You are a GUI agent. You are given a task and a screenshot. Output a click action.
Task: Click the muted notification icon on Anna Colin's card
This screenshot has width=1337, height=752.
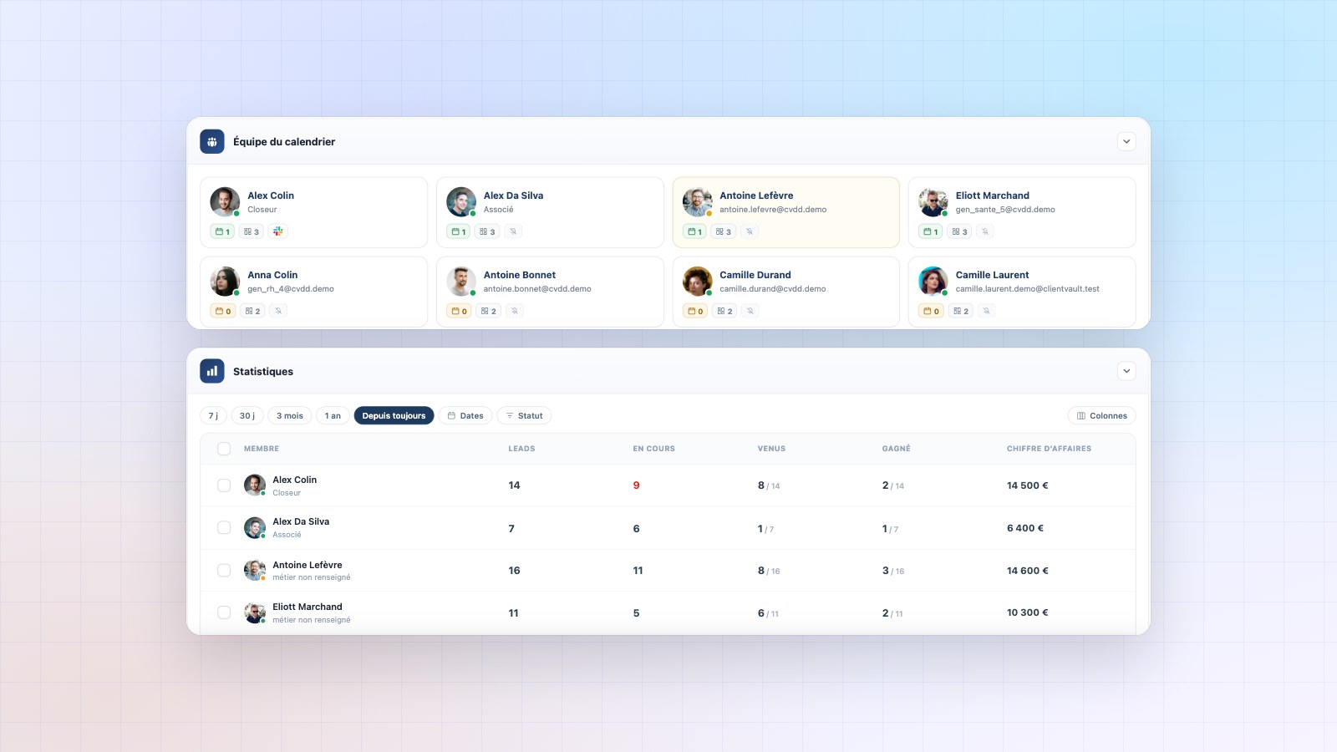(x=278, y=311)
